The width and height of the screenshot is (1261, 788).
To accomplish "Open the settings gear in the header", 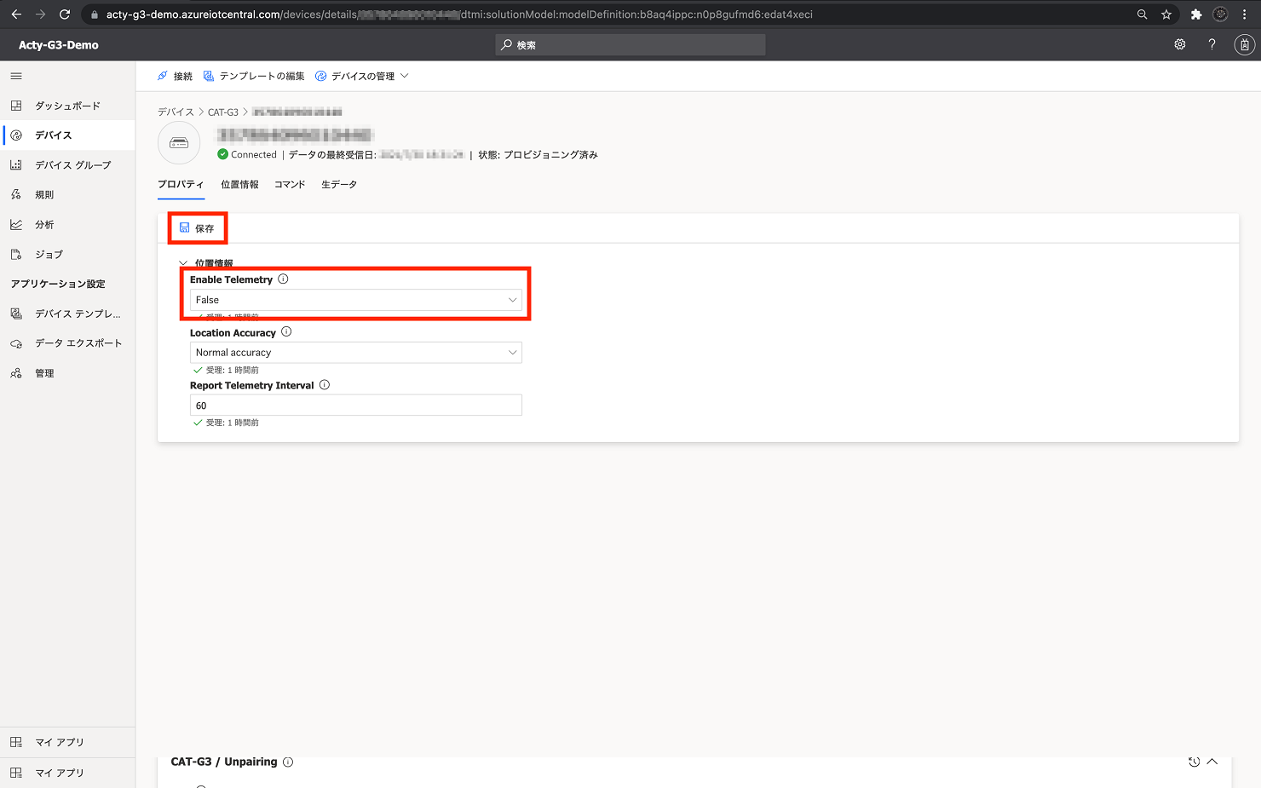I will (1180, 44).
